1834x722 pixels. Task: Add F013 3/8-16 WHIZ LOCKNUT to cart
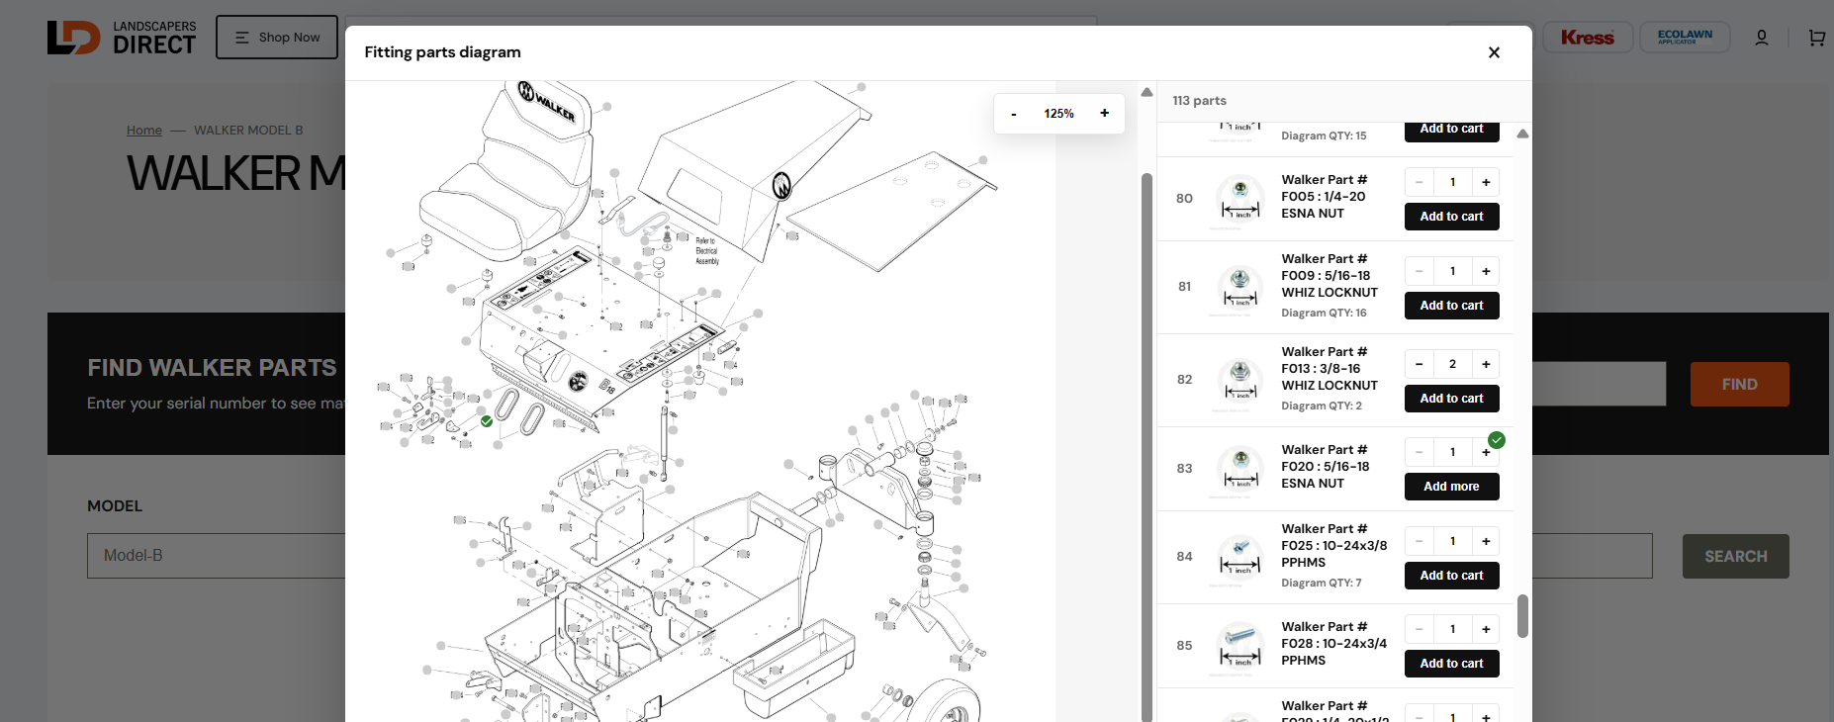click(1452, 399)
